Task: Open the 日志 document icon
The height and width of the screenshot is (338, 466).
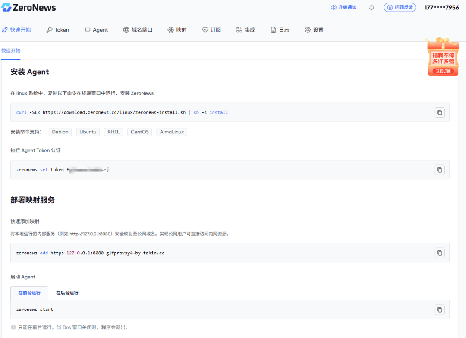Action: [x=274, y=30]
